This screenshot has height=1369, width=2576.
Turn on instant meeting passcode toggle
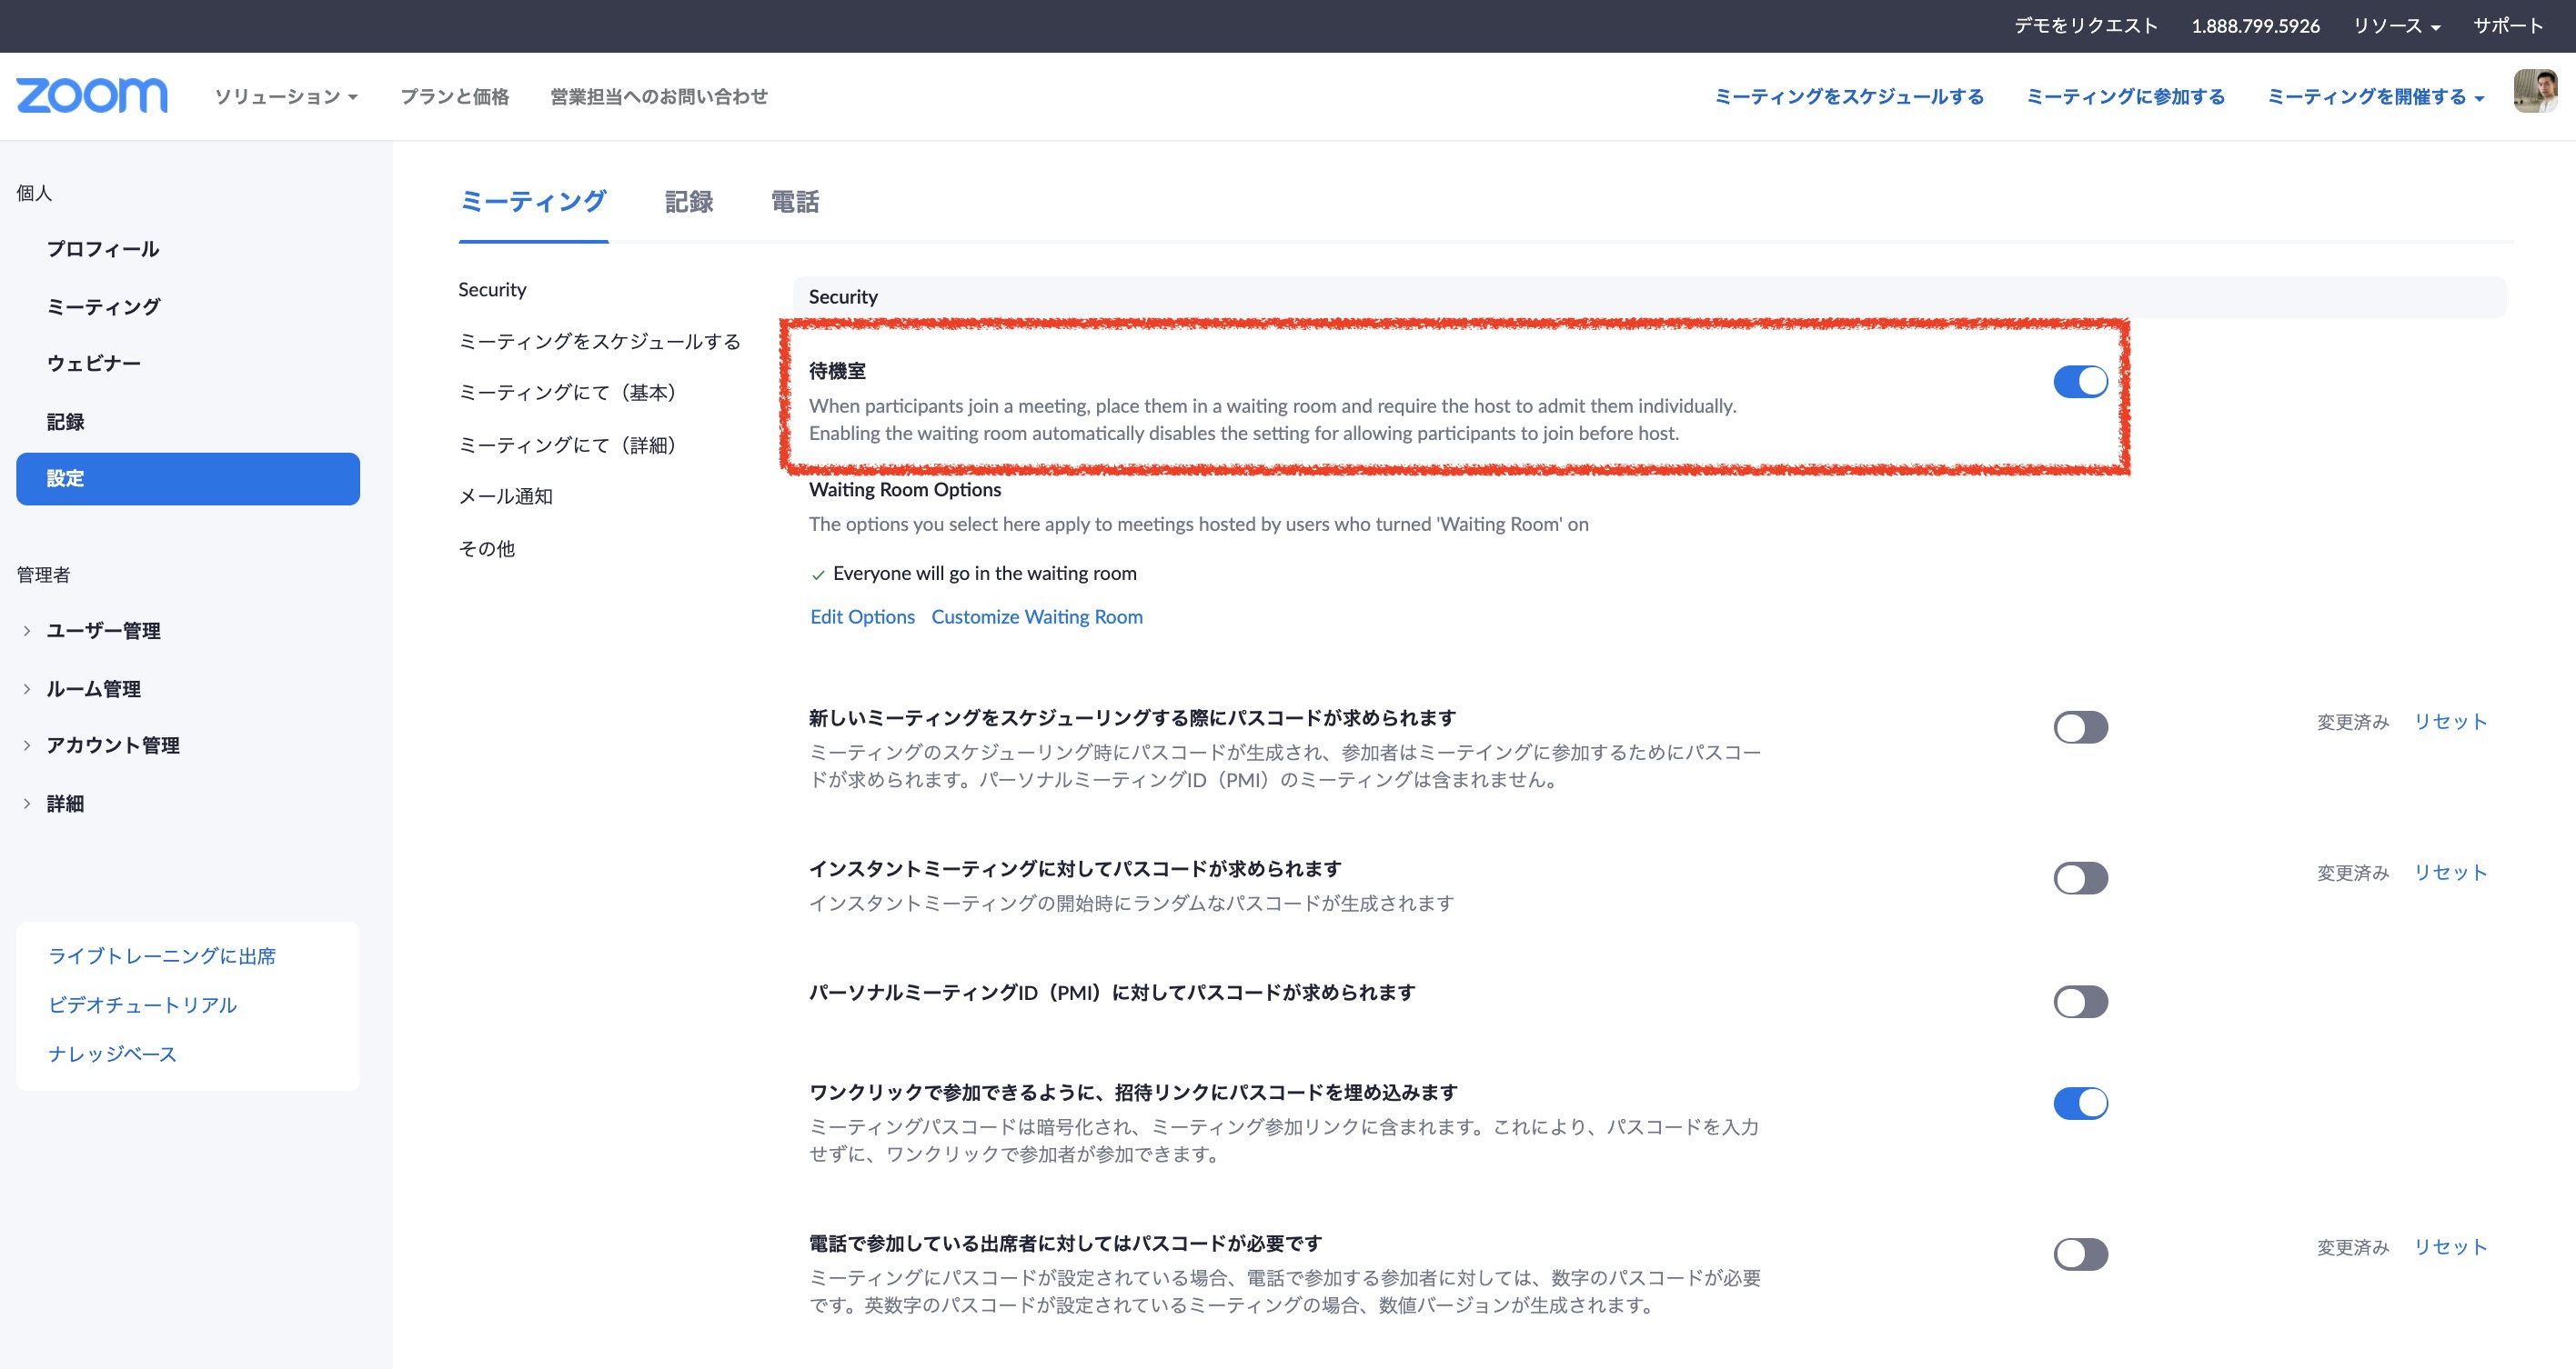[x=2080, y=878]
